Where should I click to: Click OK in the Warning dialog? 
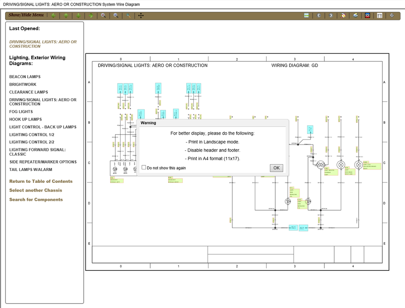276,168
